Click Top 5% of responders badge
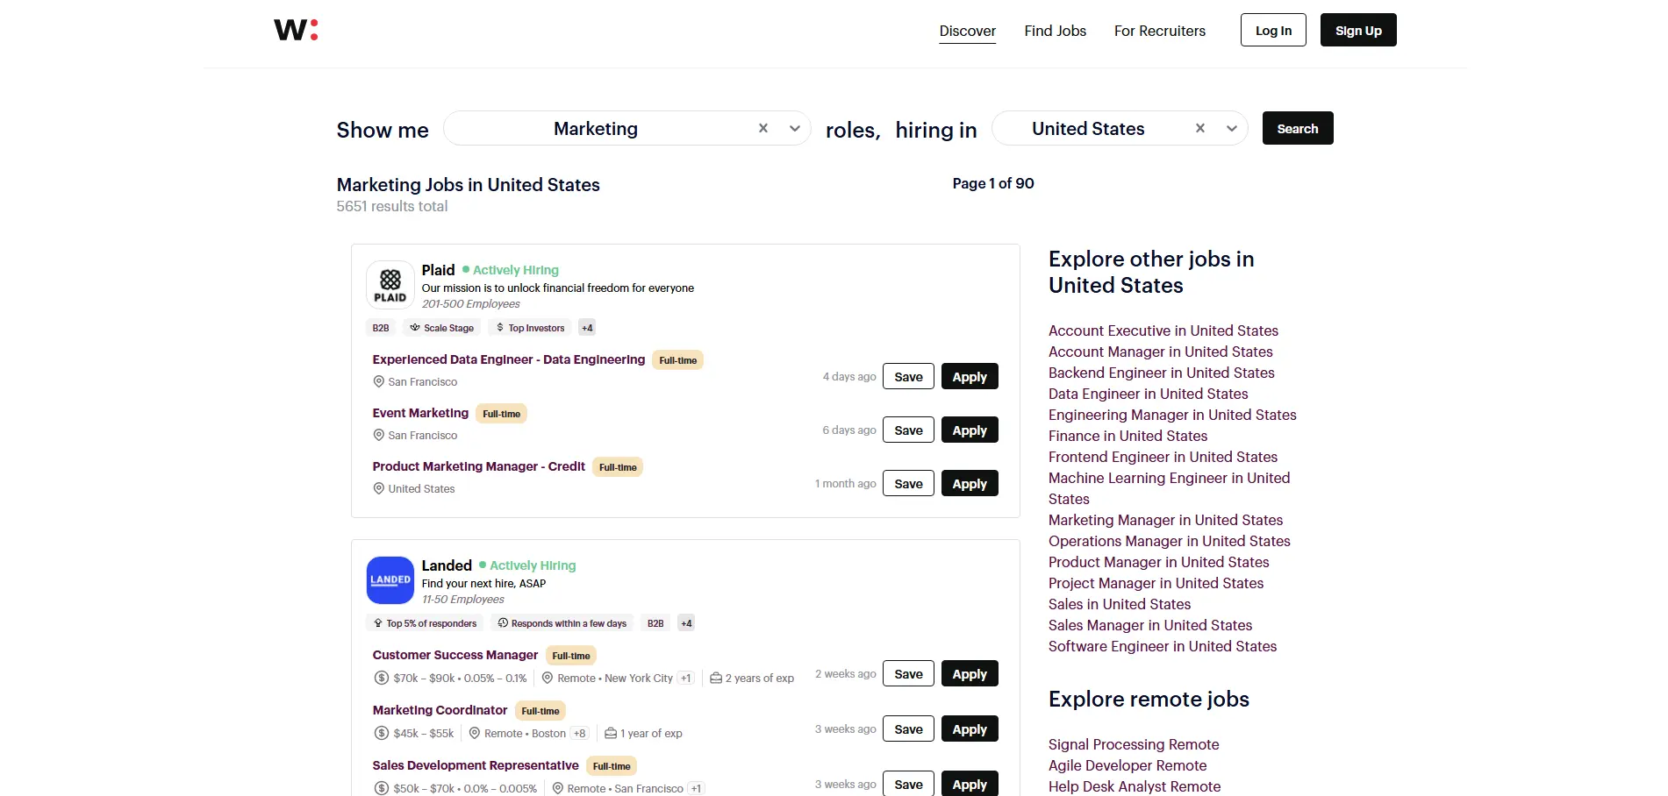 tap(425, 623)
